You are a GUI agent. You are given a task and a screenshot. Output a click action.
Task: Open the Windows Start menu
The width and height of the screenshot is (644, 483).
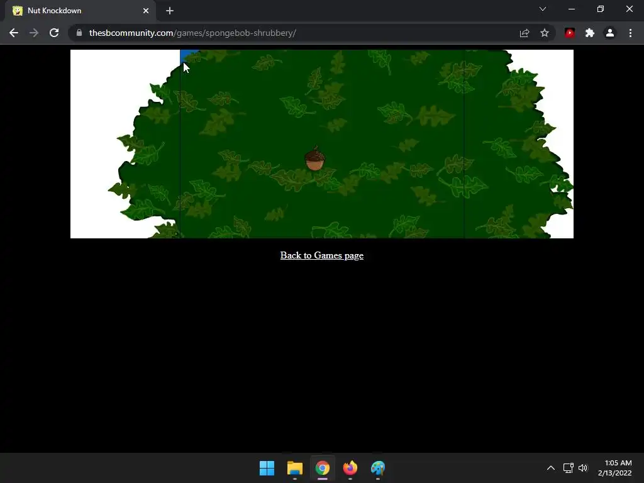267,468
